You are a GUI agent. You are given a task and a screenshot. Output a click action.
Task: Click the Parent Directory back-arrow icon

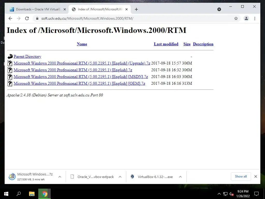[x=10, y=56]
